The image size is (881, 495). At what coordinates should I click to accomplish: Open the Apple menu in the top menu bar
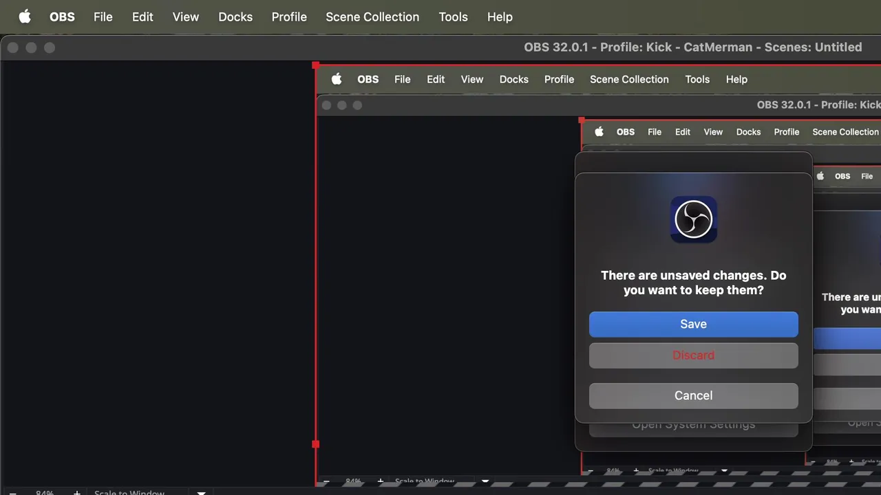click(x=25, y=16)
